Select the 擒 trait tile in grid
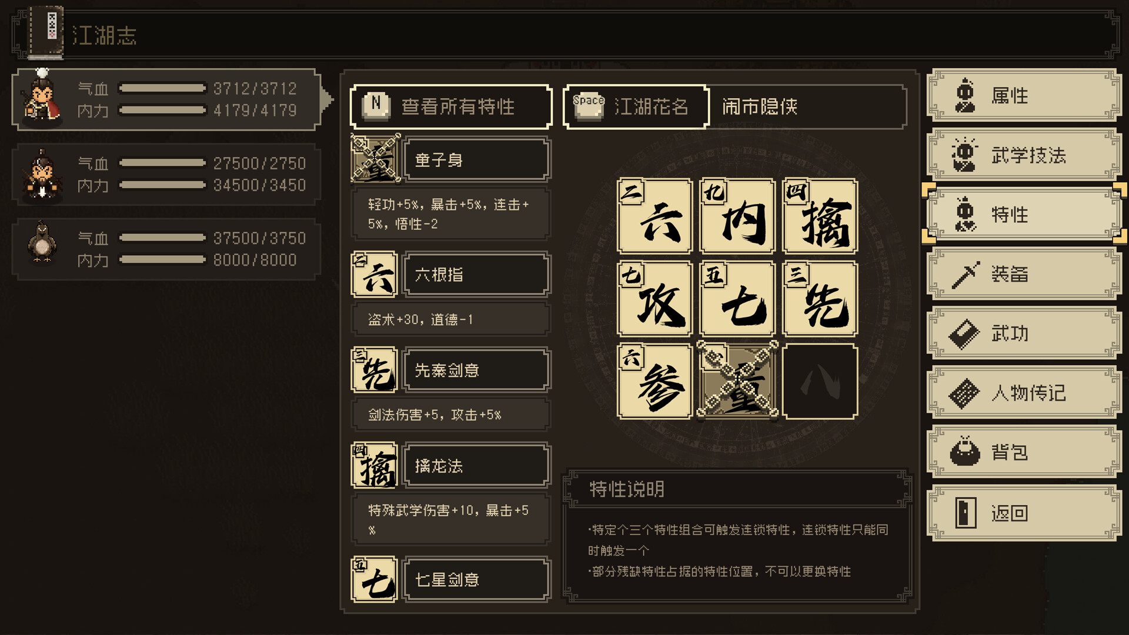 820,216
